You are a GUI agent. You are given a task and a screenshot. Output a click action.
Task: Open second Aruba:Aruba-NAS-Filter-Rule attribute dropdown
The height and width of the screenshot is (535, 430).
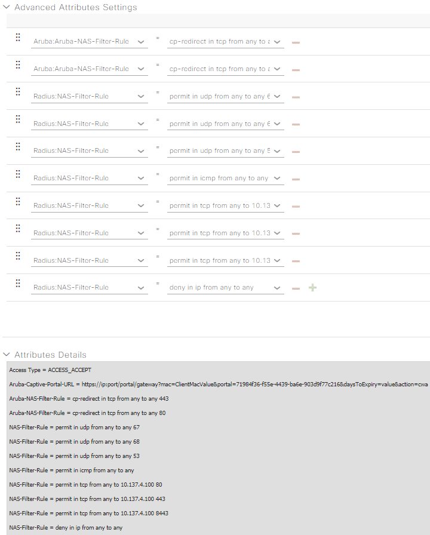click(x=90, y=69)
